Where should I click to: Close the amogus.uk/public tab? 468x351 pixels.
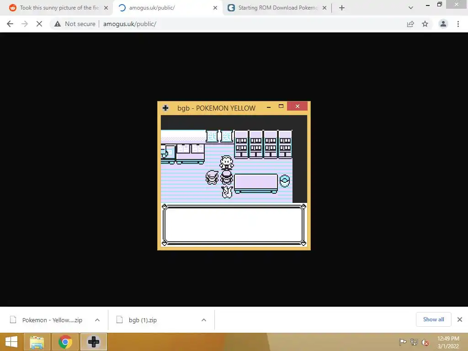[215, 8]
